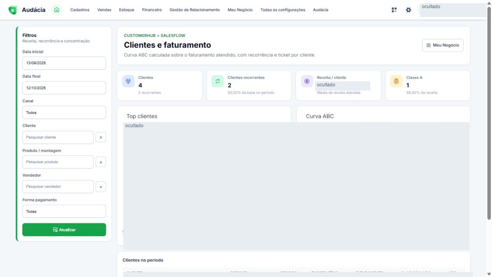
Task: Click the Atualizar button
Action: [x=64, y=230]
